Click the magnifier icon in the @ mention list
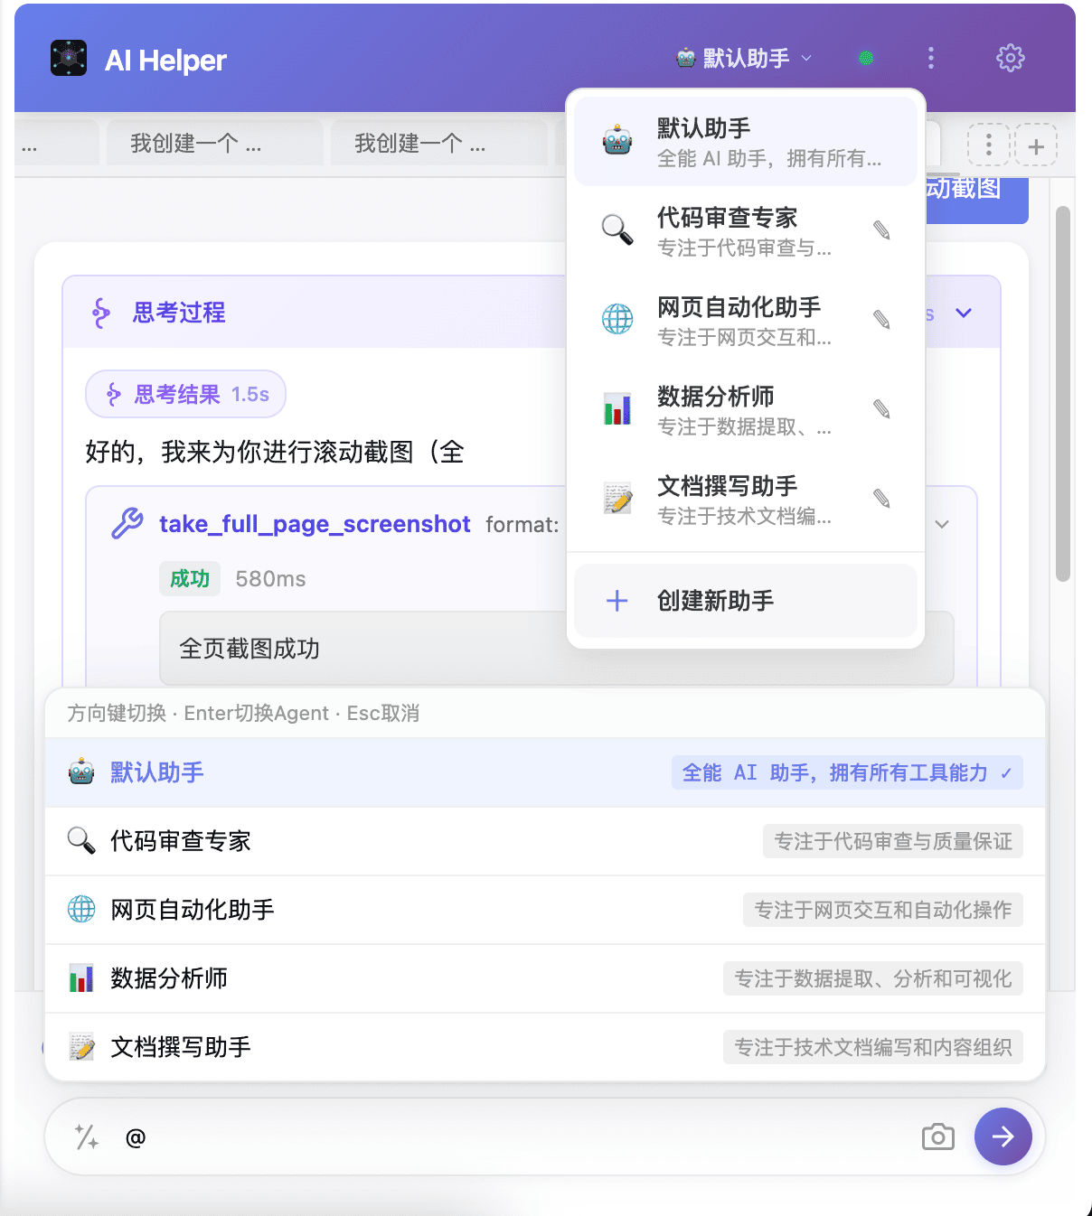 click(81, 841)
